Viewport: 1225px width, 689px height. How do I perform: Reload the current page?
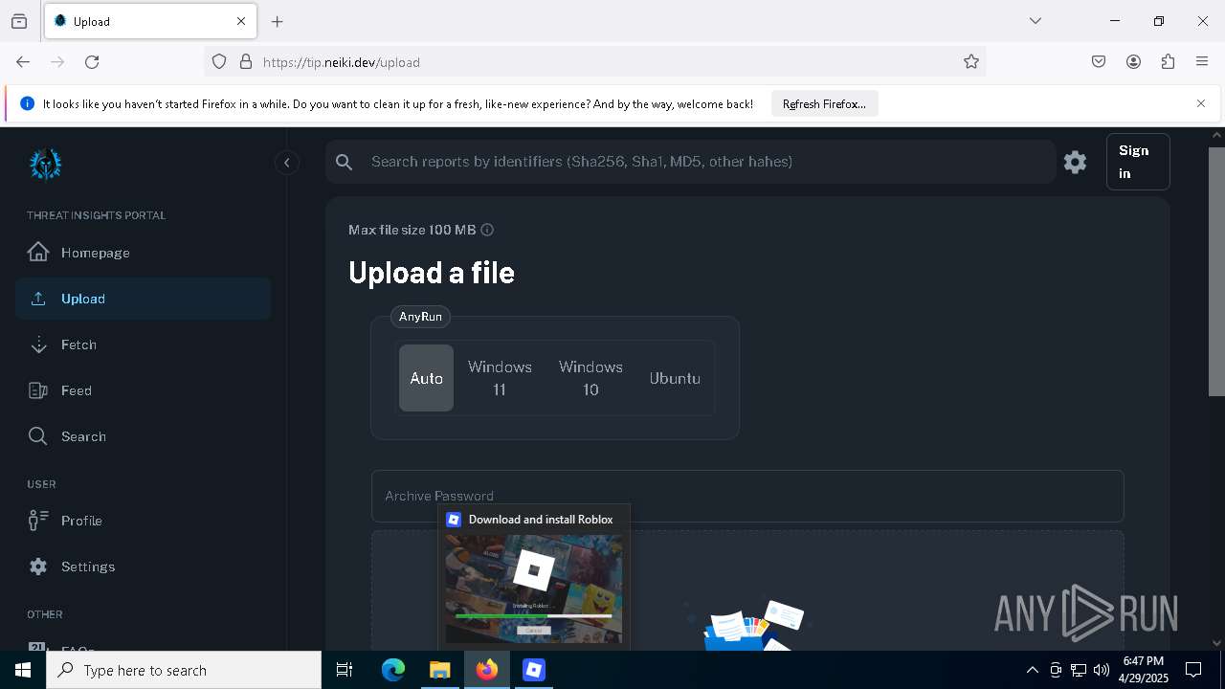pyautogui.click(x=92, y=61)
